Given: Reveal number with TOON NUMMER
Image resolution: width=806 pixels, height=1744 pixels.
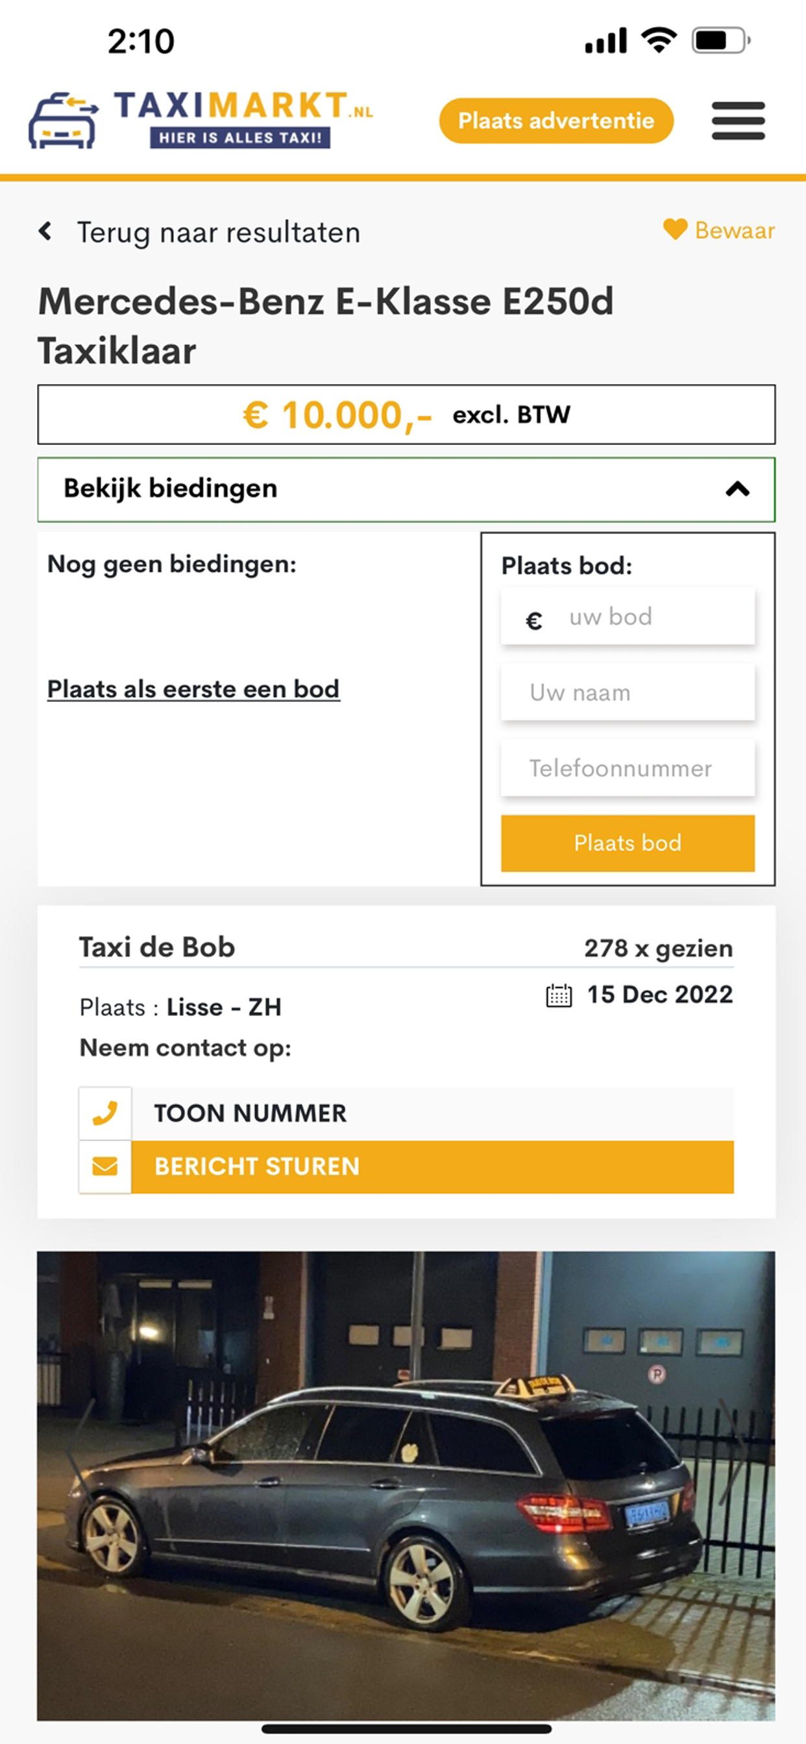Looking at the screenshot, I should [406, 1113].
